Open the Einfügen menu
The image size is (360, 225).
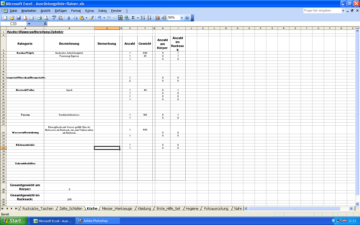tap(61, 11)
